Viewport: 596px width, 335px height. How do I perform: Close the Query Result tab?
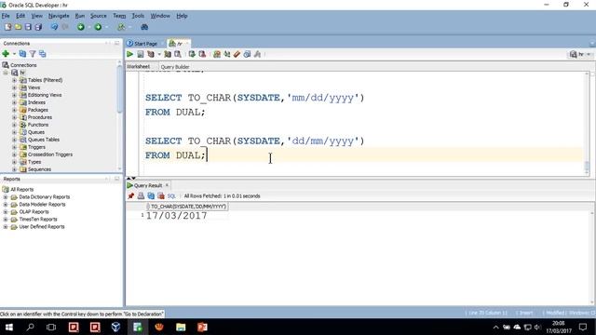point(167,185)
